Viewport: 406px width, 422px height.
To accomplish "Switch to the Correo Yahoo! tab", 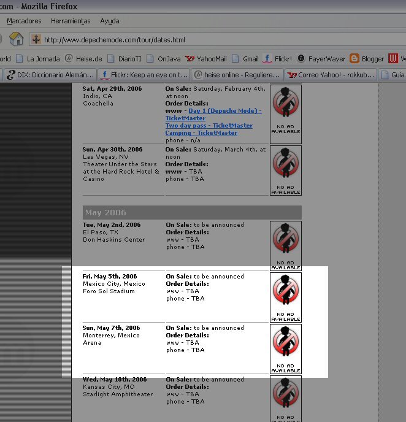I will (331, 75).
